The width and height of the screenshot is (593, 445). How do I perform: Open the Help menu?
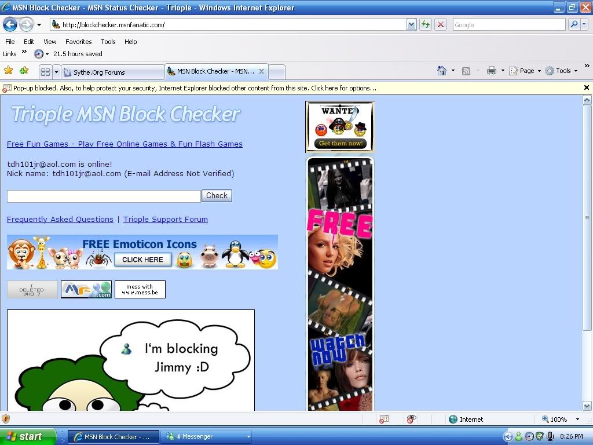point(130,42)
